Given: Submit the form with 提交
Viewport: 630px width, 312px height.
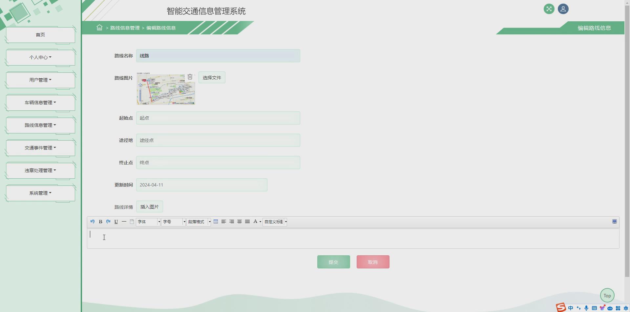Looking at the screenshot, I should (334, 262).
